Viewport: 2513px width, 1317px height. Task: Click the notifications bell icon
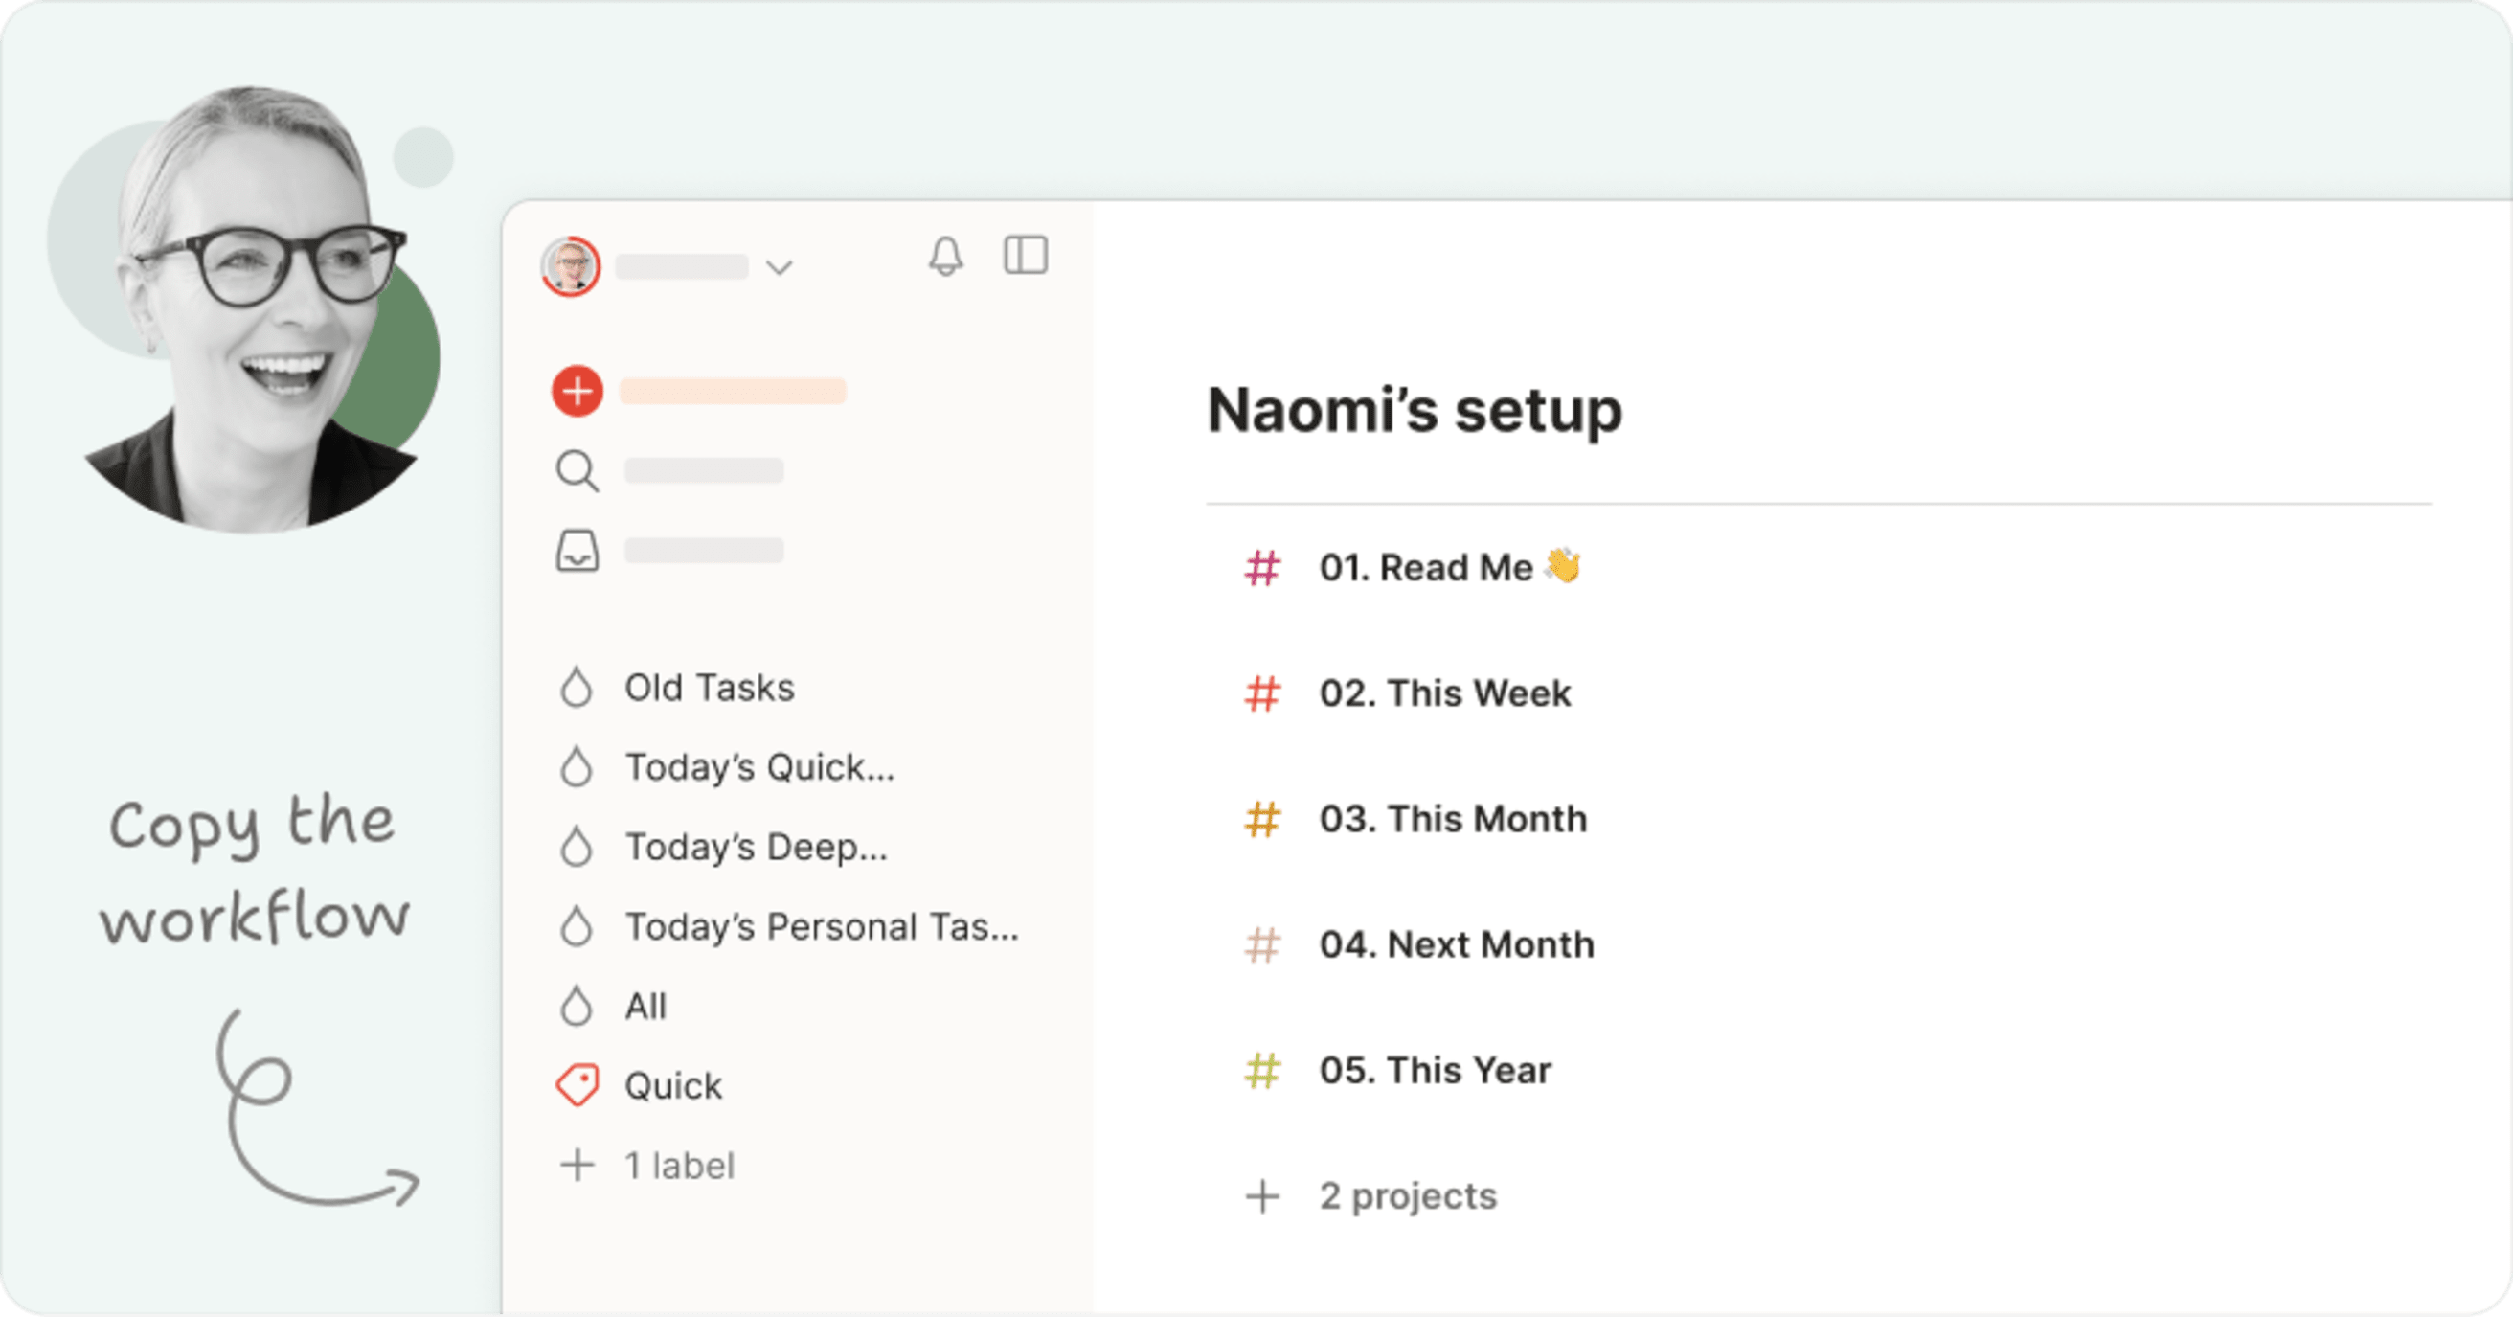click(945, 257)
